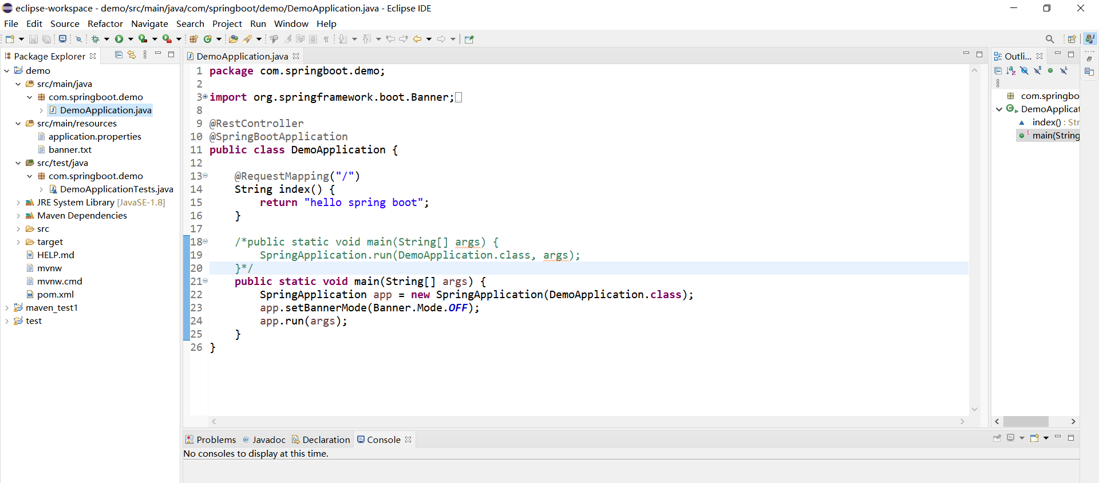This screenshot has width=1099, height=483.
Task: Toggle Link with Editor in Package Explorer
Action: point(132,55)
